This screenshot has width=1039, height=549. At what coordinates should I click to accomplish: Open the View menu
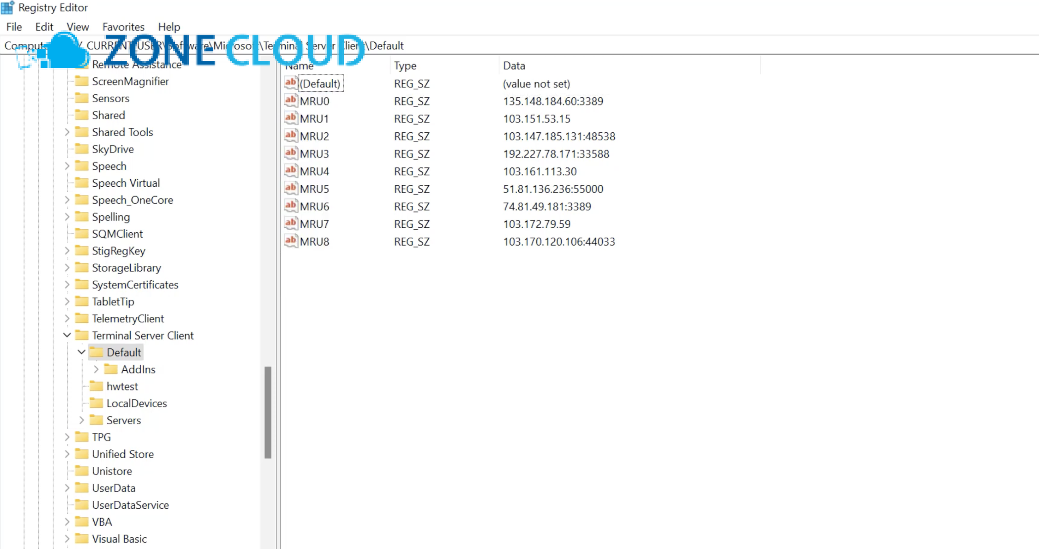[x=78, y=27]
